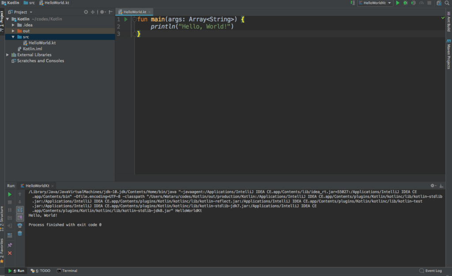This screenshot has width=452, height=276.
Task: Collapse the src folder
Action: (13, 37)
